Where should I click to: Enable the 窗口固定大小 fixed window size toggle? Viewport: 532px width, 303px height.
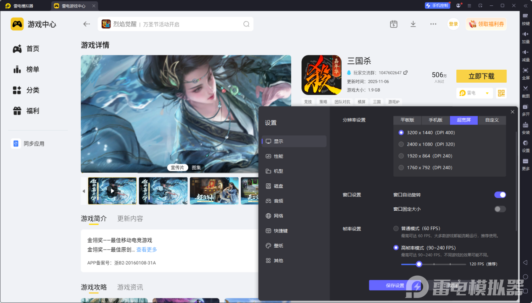coord(500,209)
